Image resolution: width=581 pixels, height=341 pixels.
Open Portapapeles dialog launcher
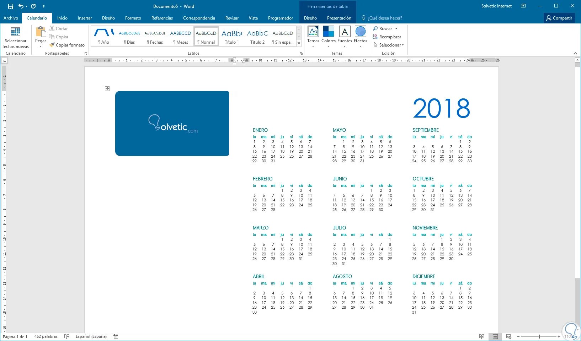(x=86, y=53)
